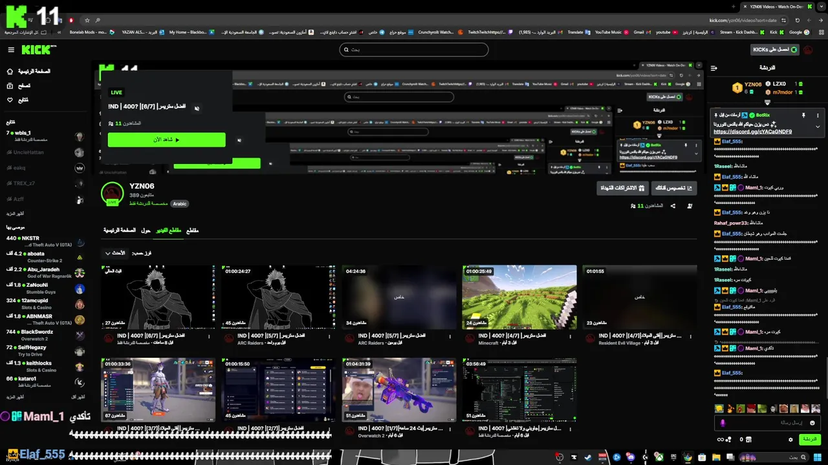Open the three-dot menu for the Overwatch 2 video
The height and width of the screenshot is (465, 828).
tap(450, 429)
